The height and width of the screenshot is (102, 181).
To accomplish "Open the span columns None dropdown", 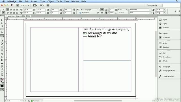I will 122,10.
